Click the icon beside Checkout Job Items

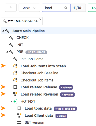15,80
